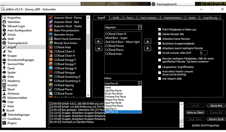This screenshot has width=226, height=132.
Task: Enable Attackiere keine Monster checkbox
Action: 160,39
